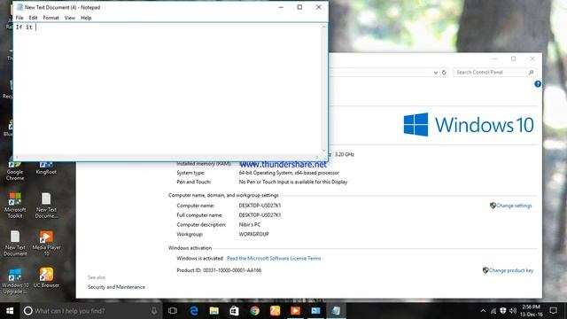Click the network tray icon
This screenshot has height=319, width=567.
pyautogui.click(x=493, y=311)
